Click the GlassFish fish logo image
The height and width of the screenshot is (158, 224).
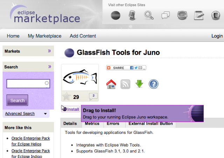pyautogui.click(x=80, y=77)
